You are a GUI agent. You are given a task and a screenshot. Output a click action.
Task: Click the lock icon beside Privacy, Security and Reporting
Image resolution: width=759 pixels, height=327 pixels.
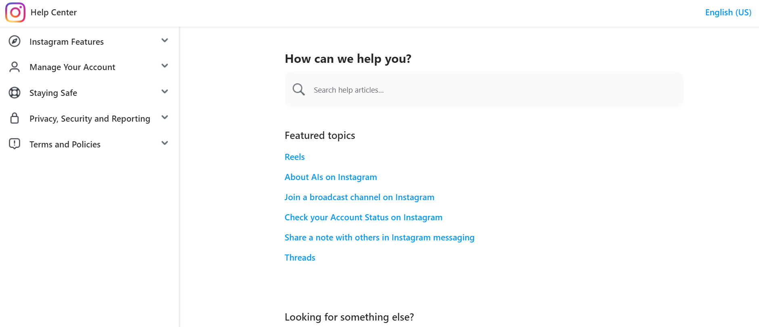click(15, 118)
